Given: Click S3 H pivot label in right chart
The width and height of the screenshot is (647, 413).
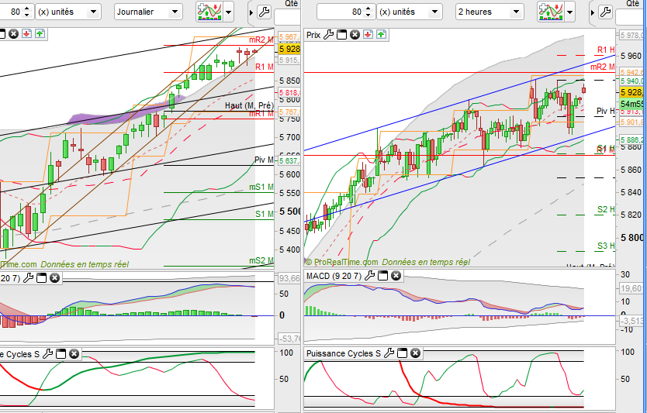Looking at the screenshot, I should [606, 246].
